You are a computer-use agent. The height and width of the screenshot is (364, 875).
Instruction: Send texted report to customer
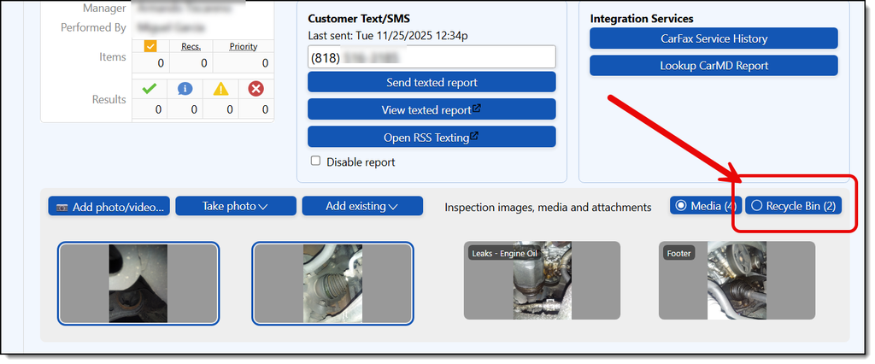(432, 82)
